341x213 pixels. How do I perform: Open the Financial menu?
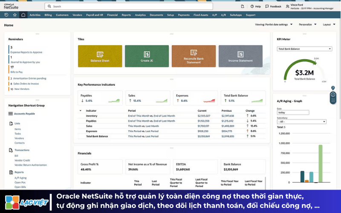(113, 15)
